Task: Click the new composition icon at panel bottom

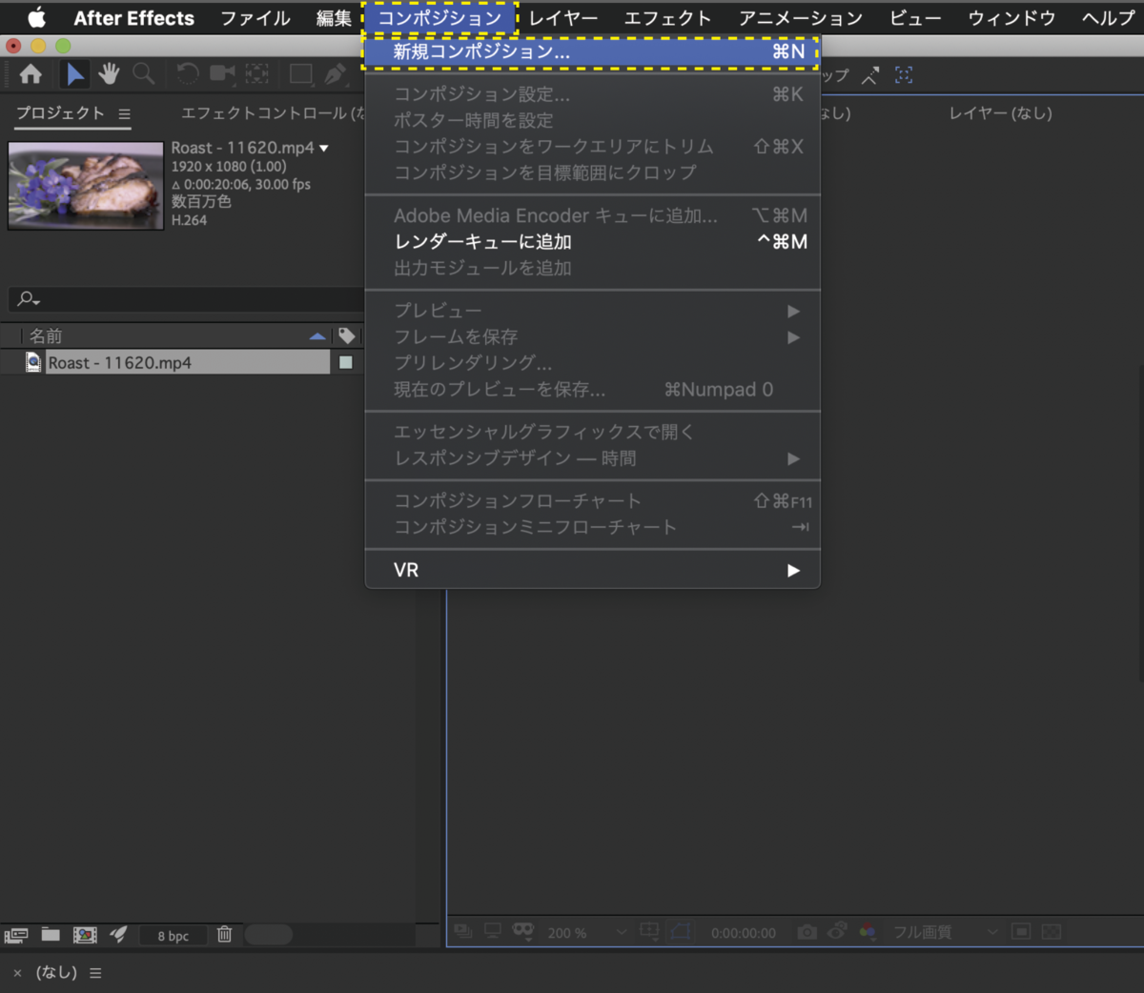Action: (x=86, y=935)
